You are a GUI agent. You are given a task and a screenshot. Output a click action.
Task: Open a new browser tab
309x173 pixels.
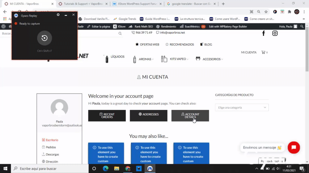click(x=223, y=4)
